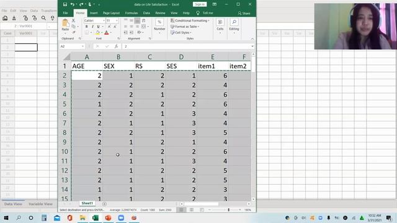The height and width of the screenshot is (223, 397).
Task: Click the Share button
Action: [244, 13]
